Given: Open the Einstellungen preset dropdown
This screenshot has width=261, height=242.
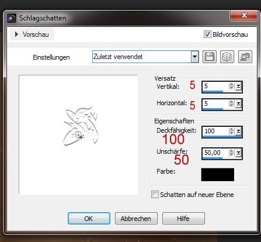Looking at the screenshot, I should coord(194,57).
